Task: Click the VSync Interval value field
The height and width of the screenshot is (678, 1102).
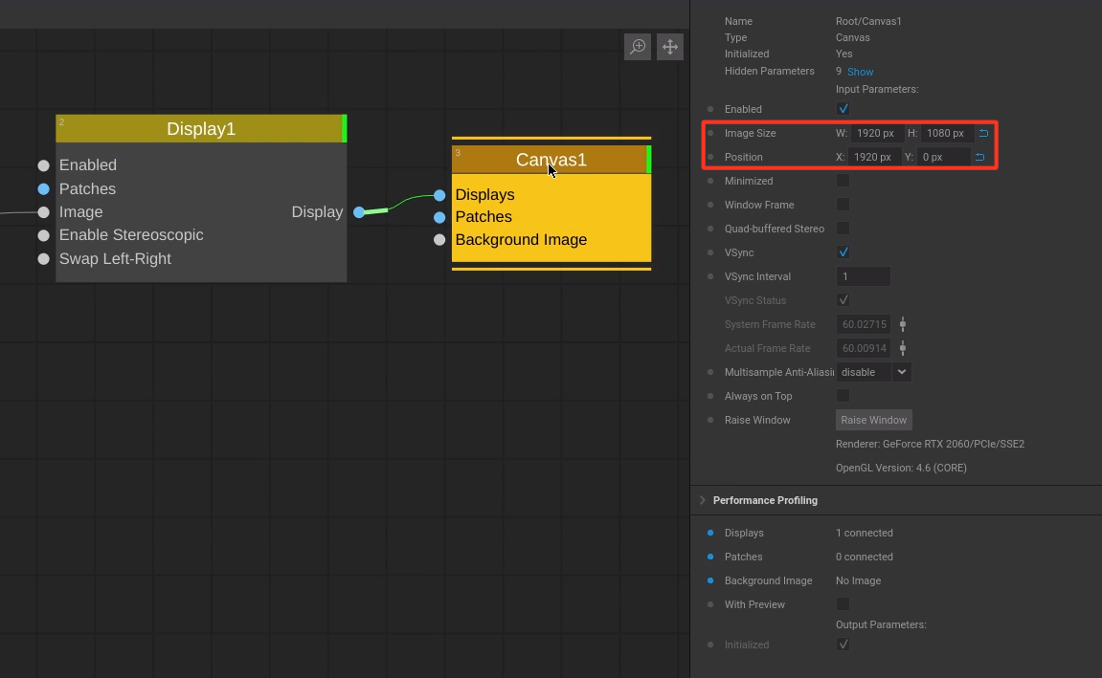Action: click(863, 276)
